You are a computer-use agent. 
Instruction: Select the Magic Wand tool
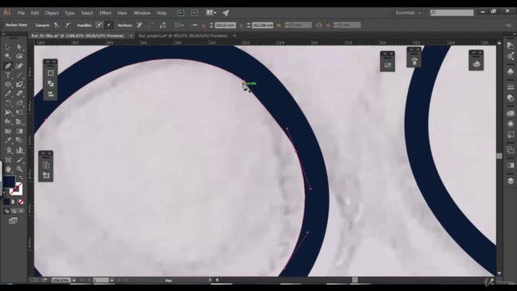click(7, 57)
